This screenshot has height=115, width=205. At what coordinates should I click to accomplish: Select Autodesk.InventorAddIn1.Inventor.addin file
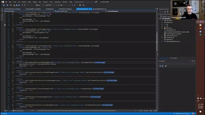[177, 32]
